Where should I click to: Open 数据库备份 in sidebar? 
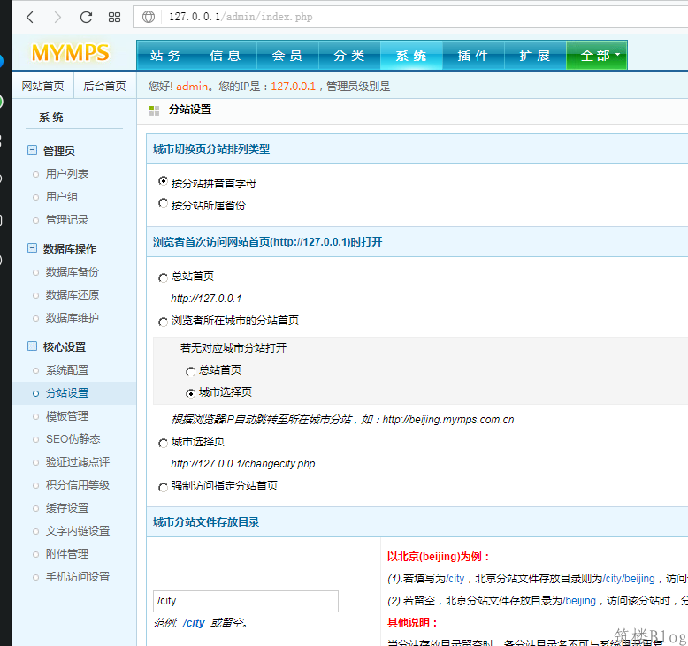tap(73, 272)
